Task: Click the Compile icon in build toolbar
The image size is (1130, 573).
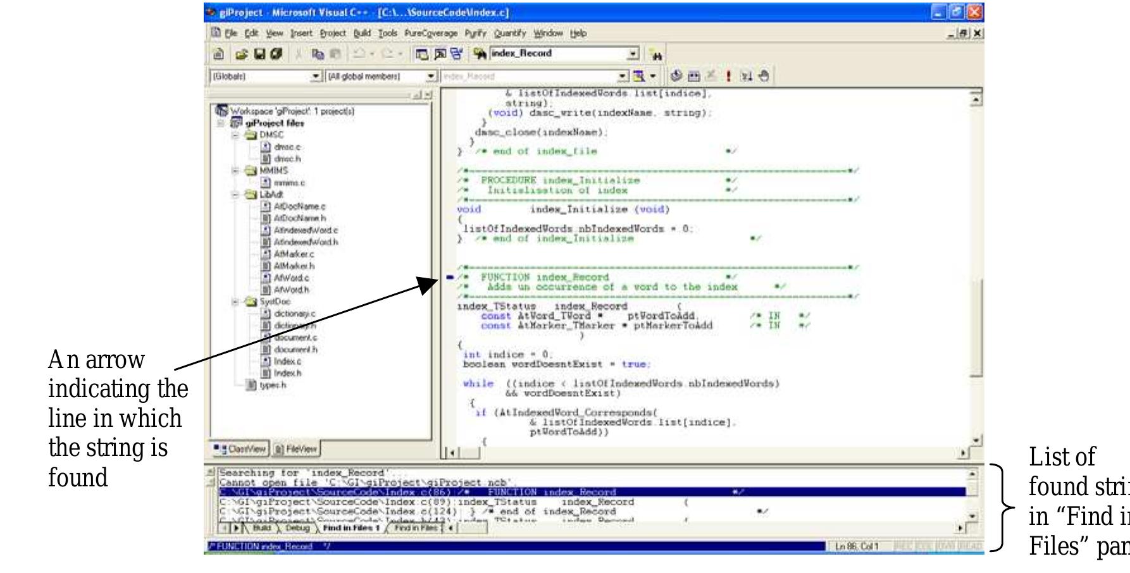Action: coord(676,77)
